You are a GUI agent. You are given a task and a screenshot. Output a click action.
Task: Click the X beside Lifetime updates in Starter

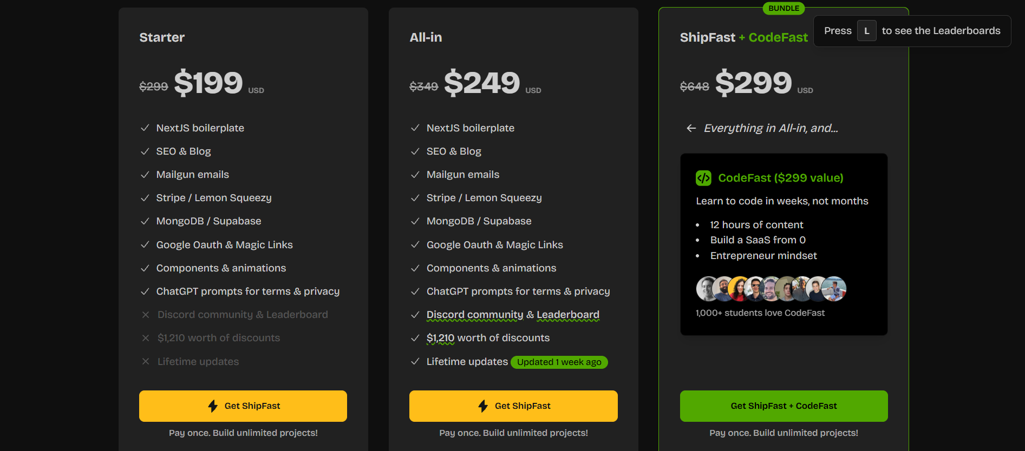pos(145,361)
